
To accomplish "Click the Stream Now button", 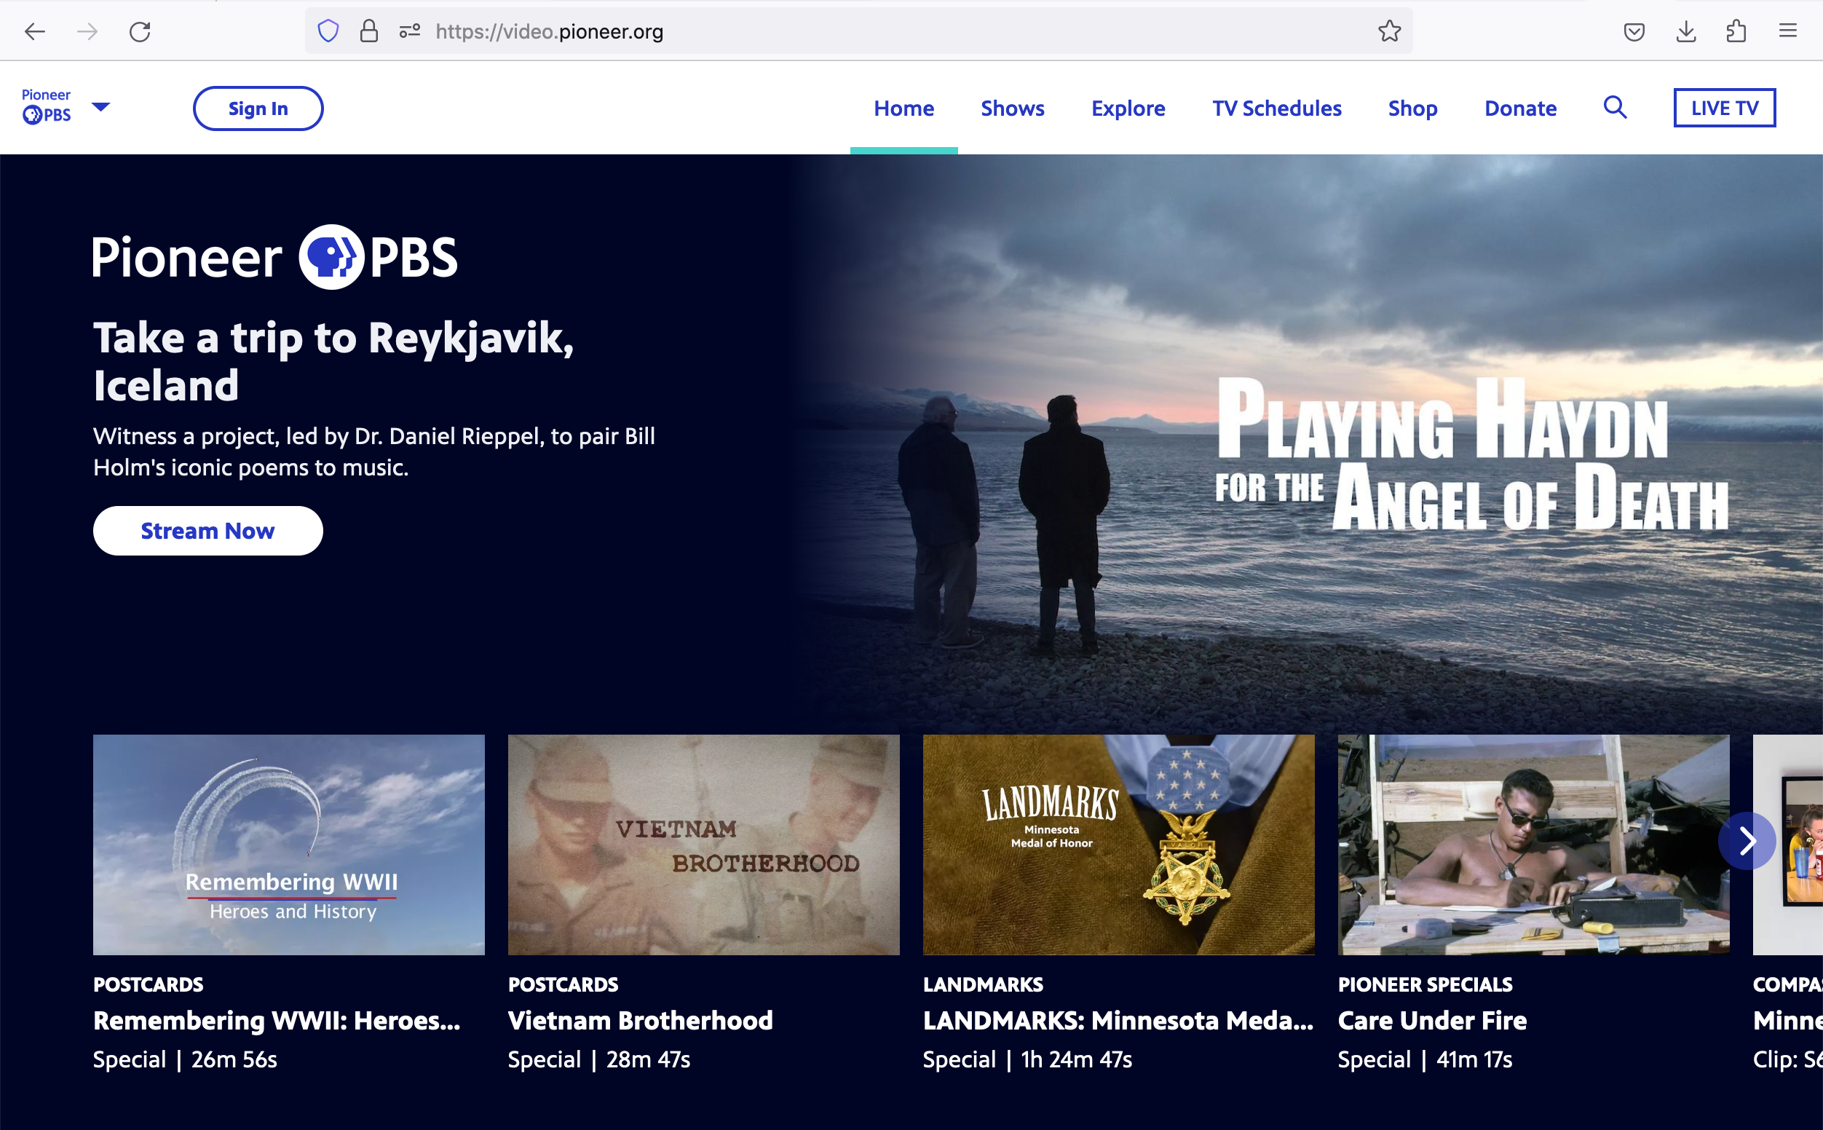I will tap(207, 531).
